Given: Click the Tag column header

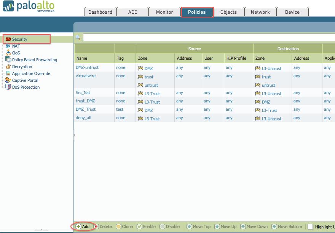Looking at the screenshot, I should (120, 58).
